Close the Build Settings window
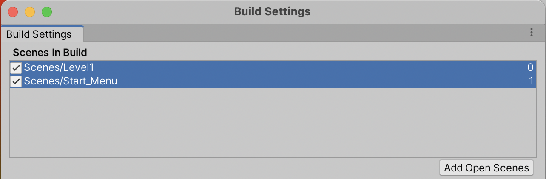 [x=13, y=12]
